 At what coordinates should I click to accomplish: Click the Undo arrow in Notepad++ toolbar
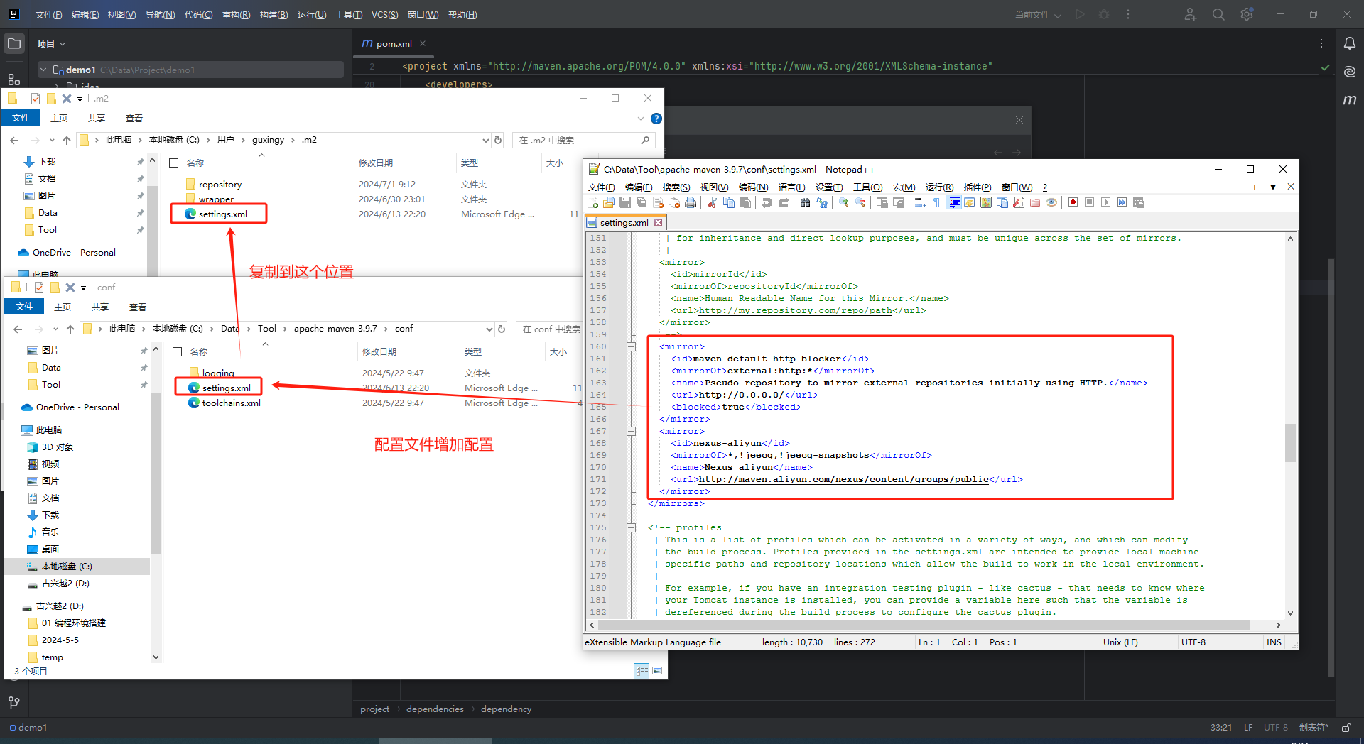[767, 203]
